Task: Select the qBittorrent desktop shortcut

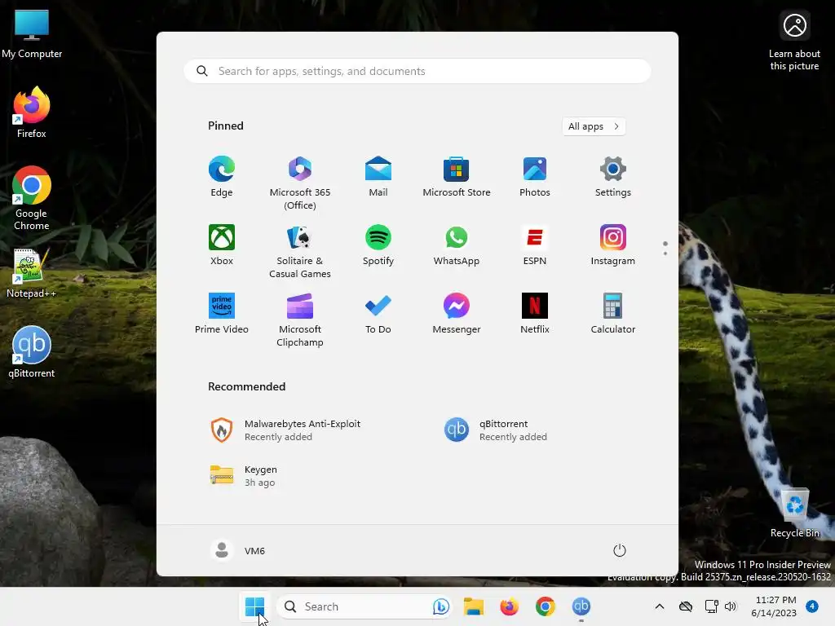Action: (32, 352)
